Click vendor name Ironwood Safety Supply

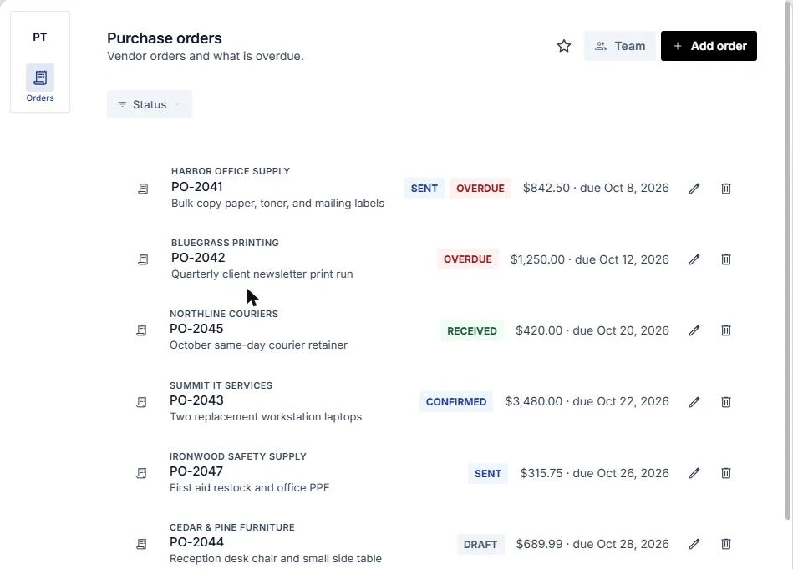[237, 456]
